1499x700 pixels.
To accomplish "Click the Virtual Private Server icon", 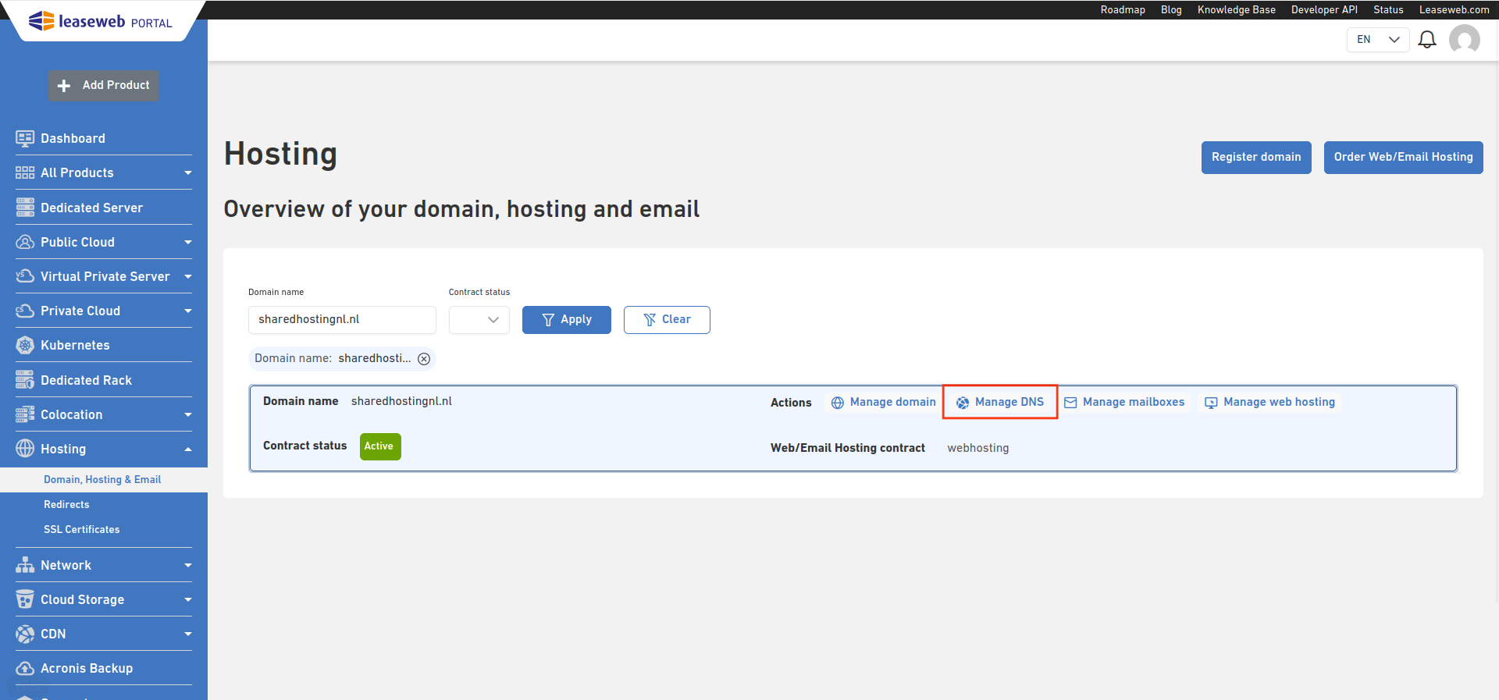I will point(25,276).
